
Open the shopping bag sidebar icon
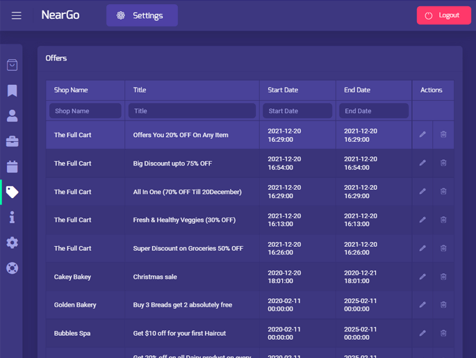click(12, 65)
